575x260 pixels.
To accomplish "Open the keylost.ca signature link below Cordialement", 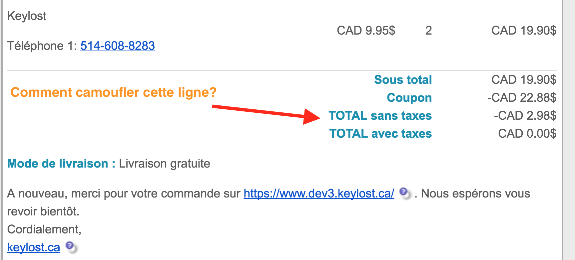I will pyautogui.click(x=34, y=247).
